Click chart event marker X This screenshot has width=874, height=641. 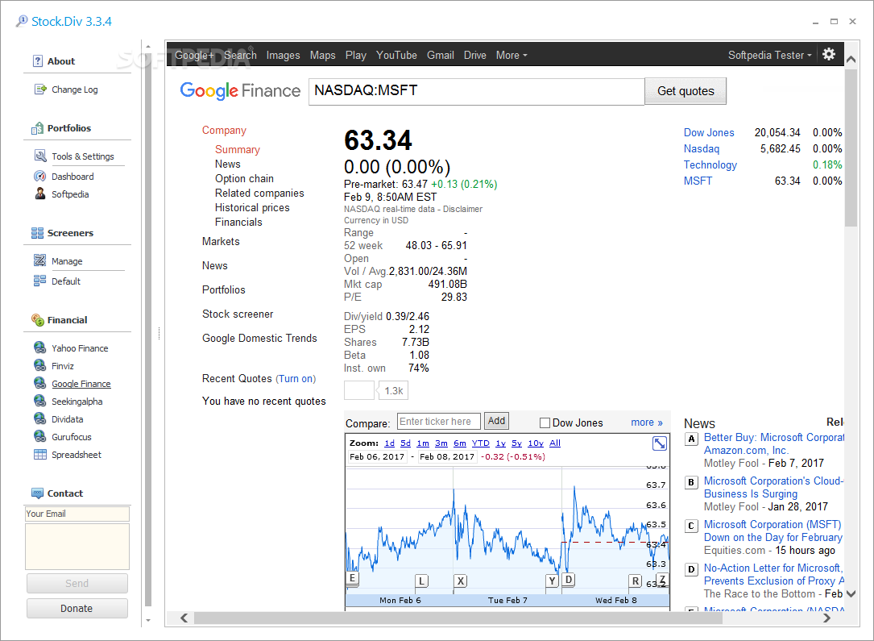461,581
